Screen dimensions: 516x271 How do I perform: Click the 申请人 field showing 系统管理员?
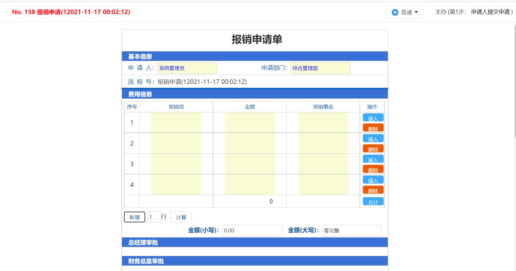coord(187,68)
